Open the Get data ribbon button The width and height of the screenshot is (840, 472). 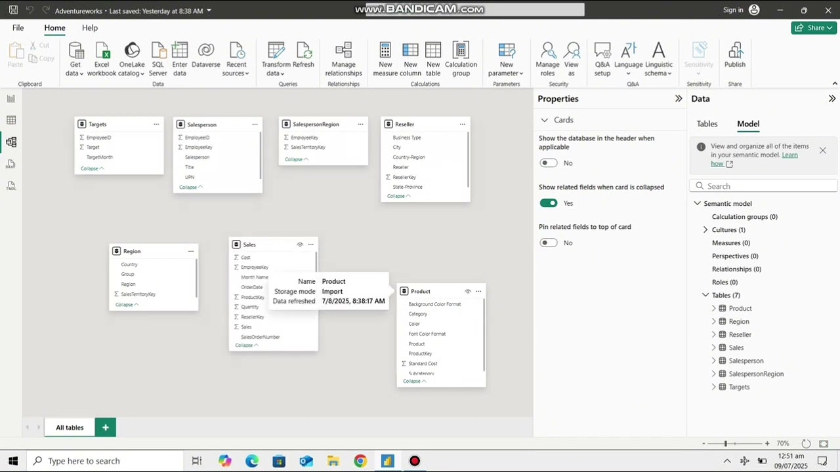click(75, 60)
